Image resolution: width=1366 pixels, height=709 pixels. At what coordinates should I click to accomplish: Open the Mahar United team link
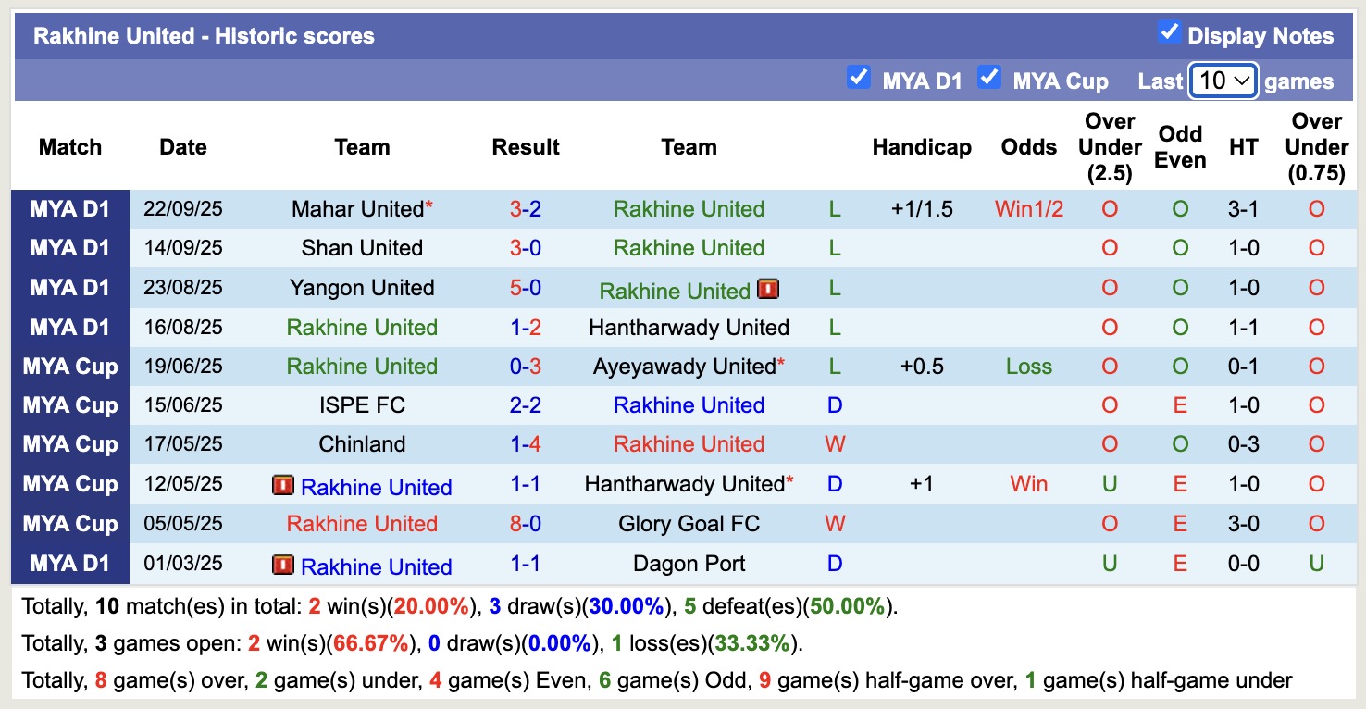point(357,209)
